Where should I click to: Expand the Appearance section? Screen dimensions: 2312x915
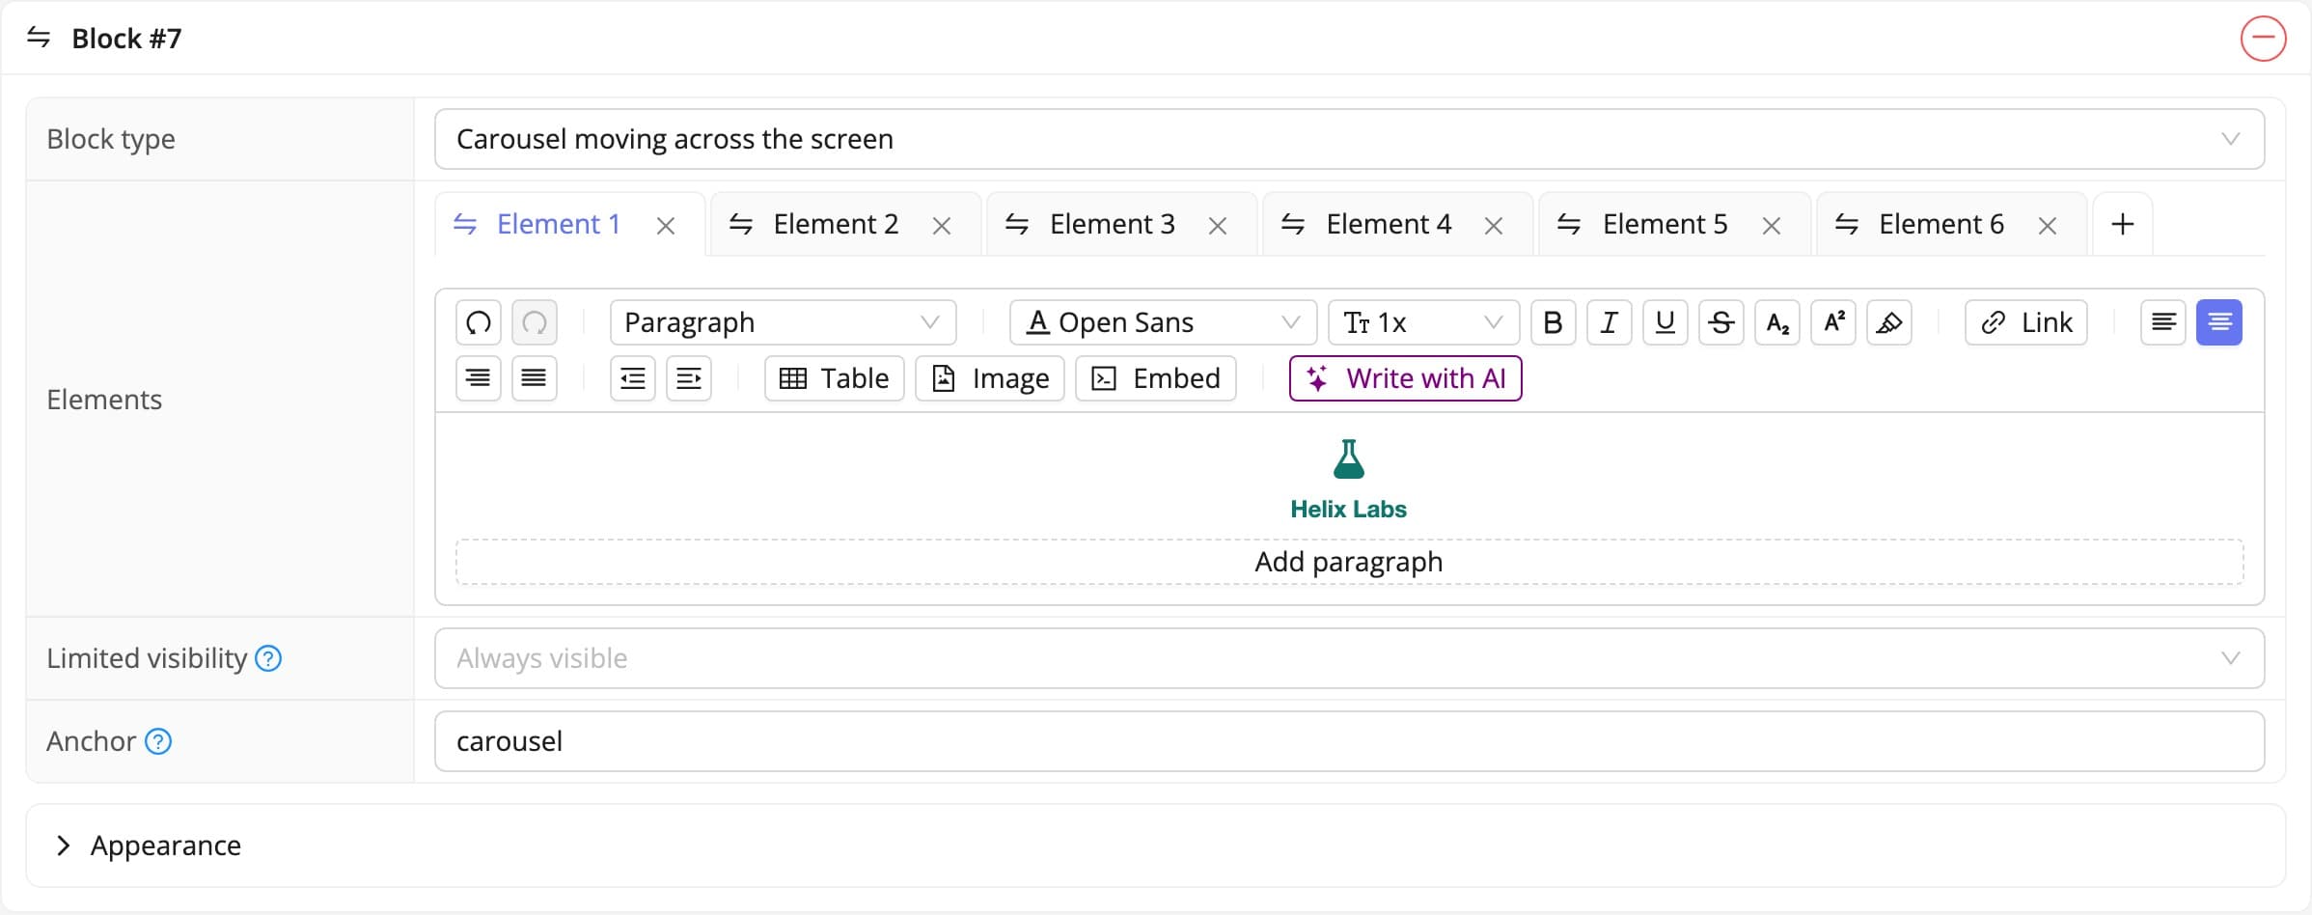pos(1156,846)
